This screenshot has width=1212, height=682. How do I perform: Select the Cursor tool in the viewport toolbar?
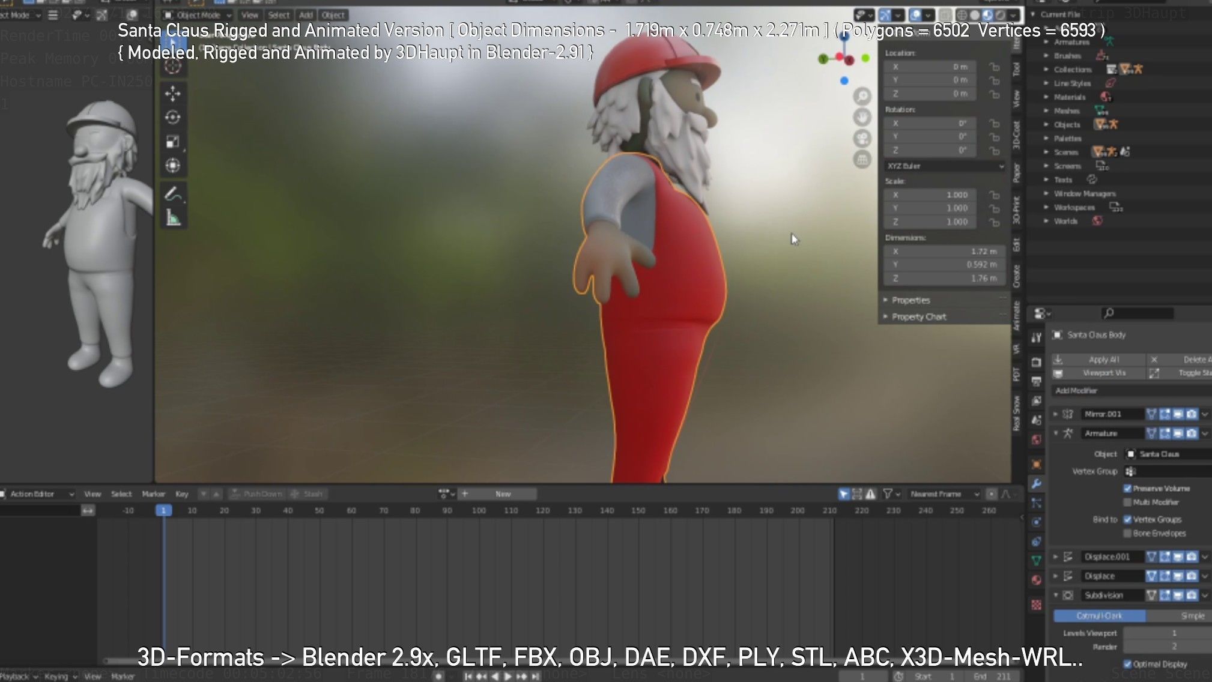click(x=173, y=66)
